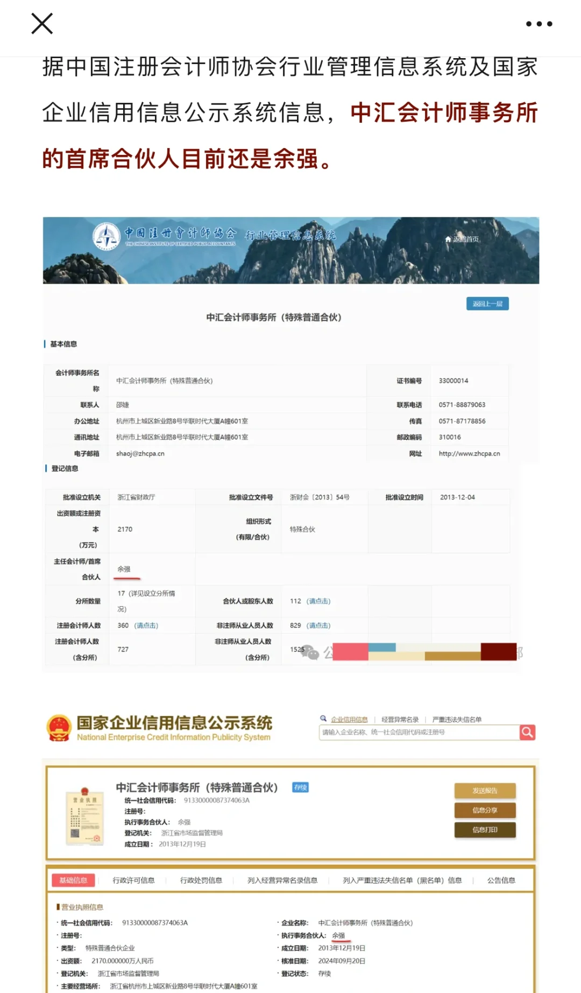
Task: Switch to the 公告信息 tab
Action: tap(501, 881)
